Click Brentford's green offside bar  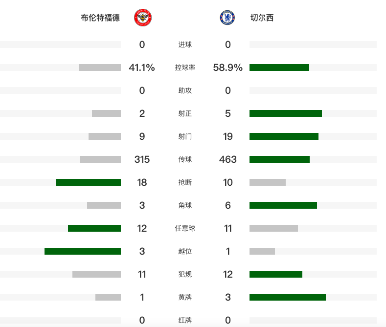click(83, 251)
